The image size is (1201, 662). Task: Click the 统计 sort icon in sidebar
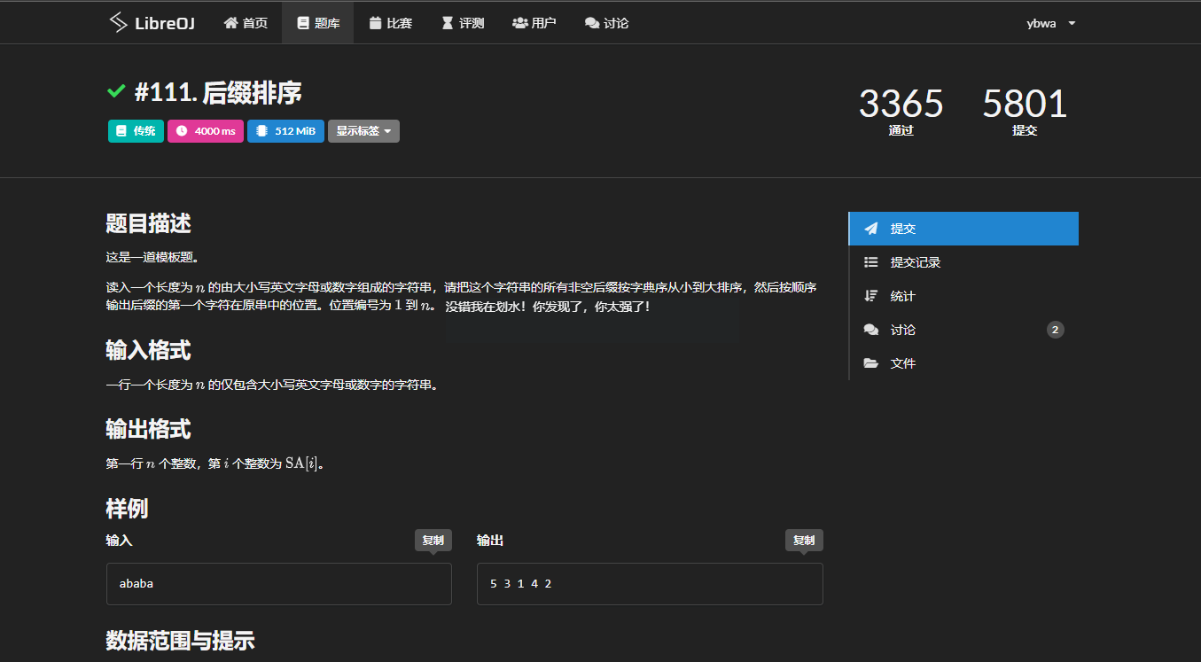click(x=871, y=296)
